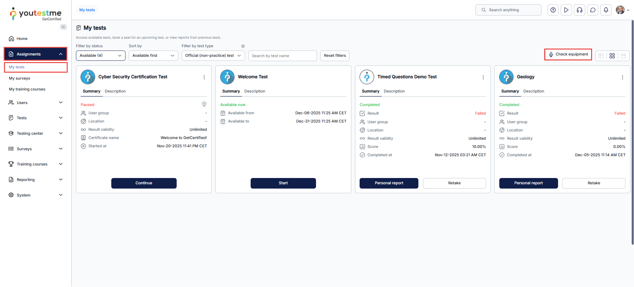Open the Sort by Available first dropdown
This screenshot has height=287, width=634.
pos(153,55)
